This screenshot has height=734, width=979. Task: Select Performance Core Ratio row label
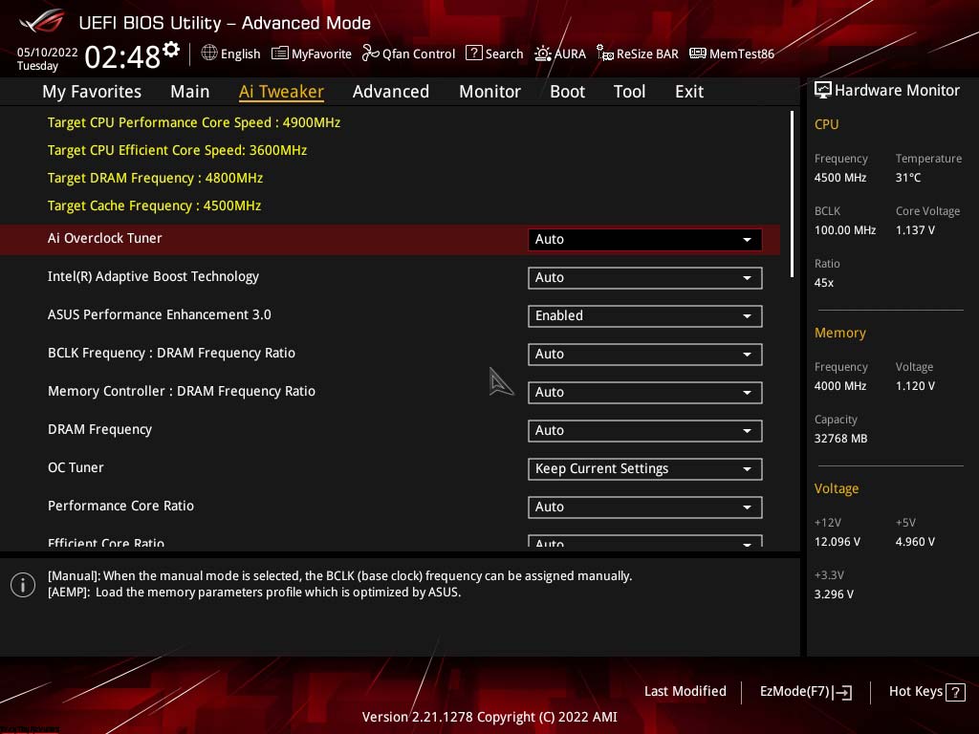click(120, 506)
